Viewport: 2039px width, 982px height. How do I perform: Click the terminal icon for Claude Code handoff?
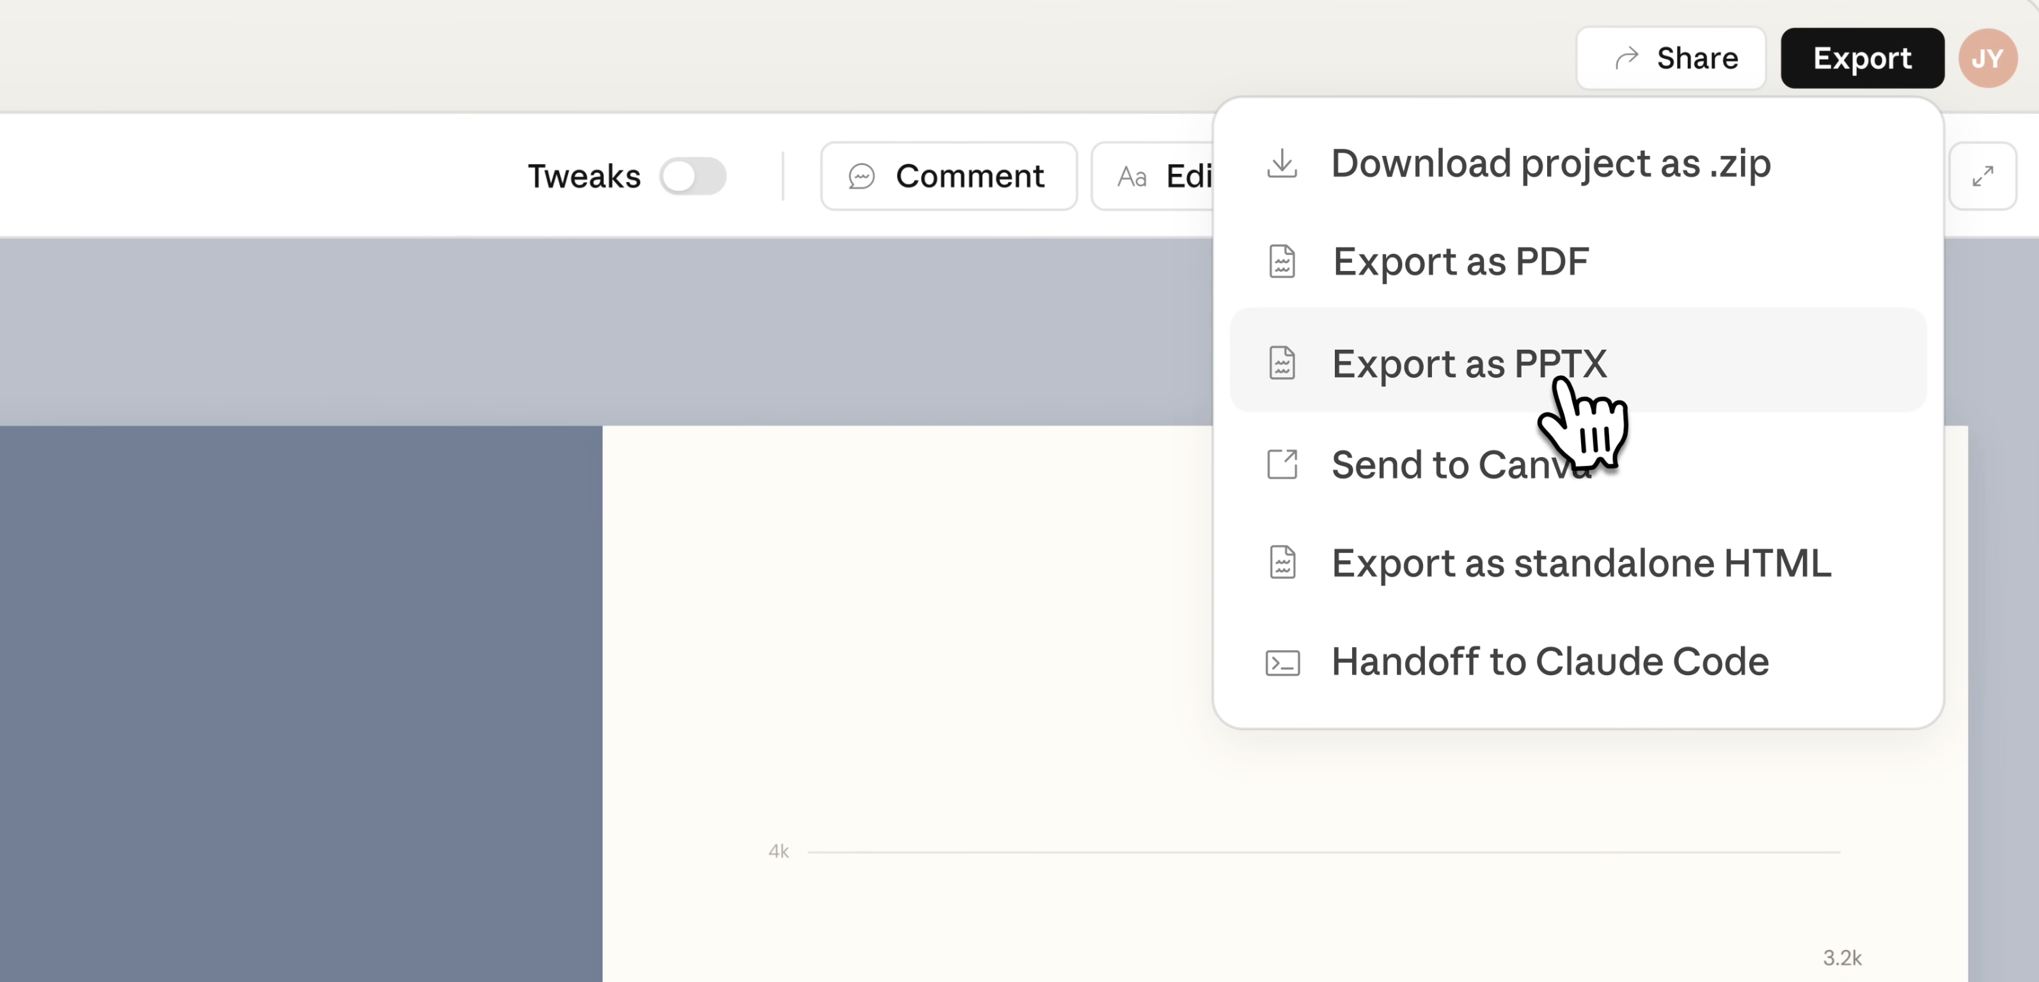(x=1282, y=662)
